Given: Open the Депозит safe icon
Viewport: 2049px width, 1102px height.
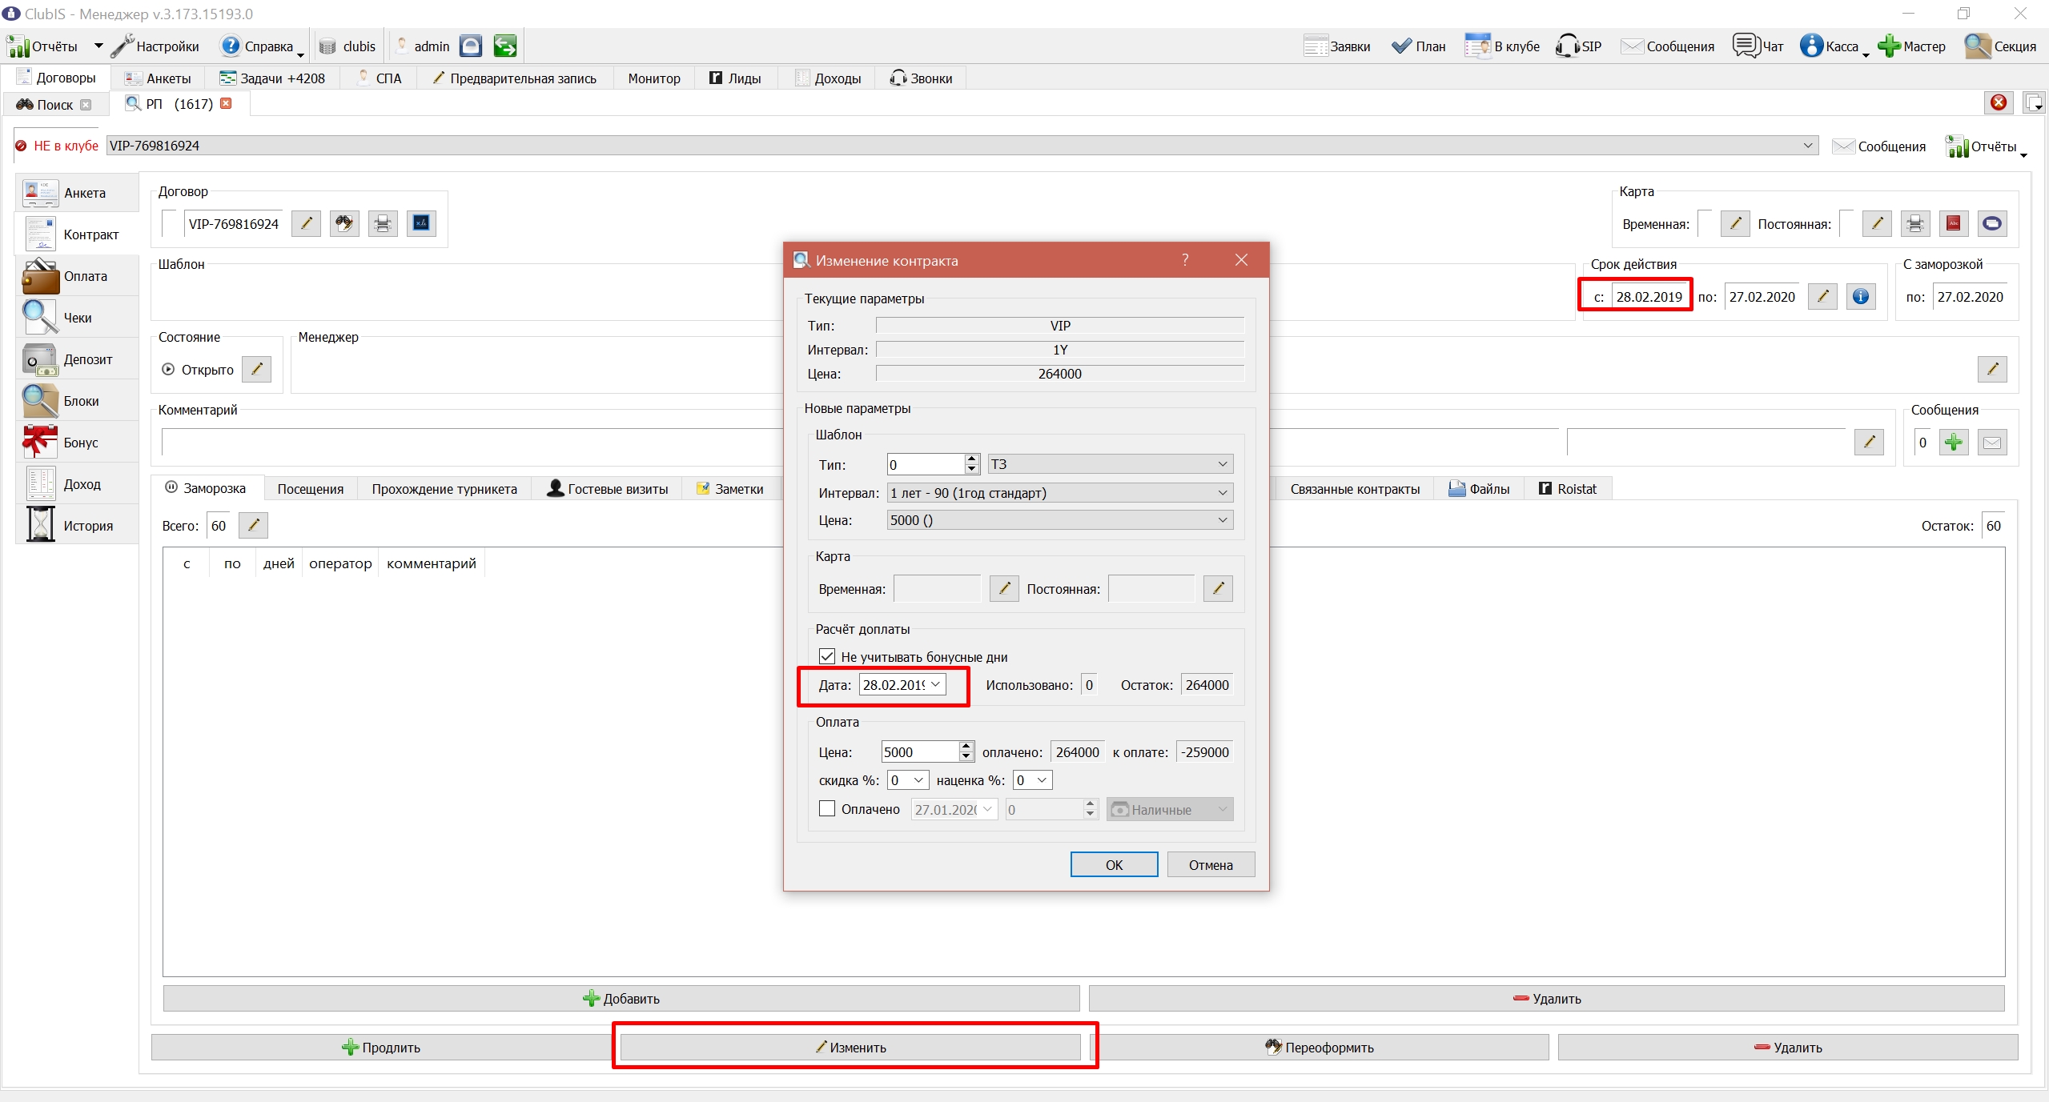Looking at the screenshot, I should point(39,359).
